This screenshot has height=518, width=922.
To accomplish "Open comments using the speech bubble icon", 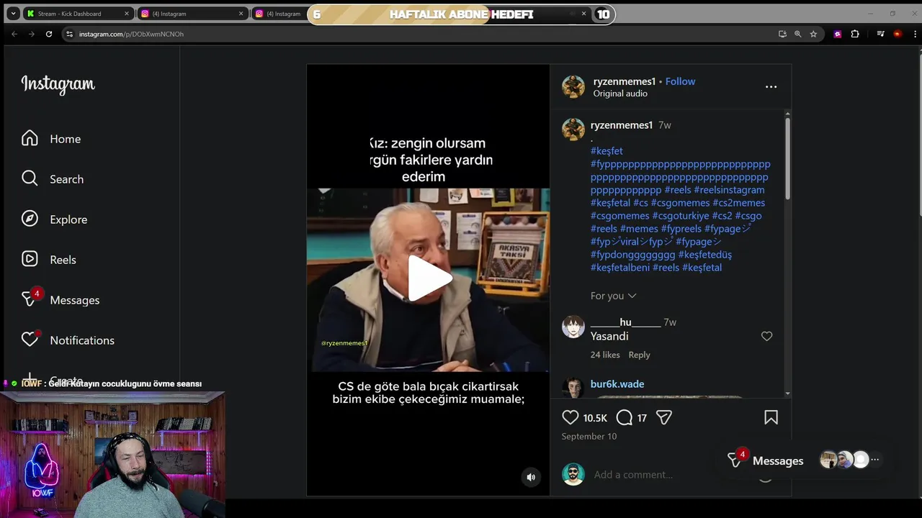I will (x=625, y=417).
